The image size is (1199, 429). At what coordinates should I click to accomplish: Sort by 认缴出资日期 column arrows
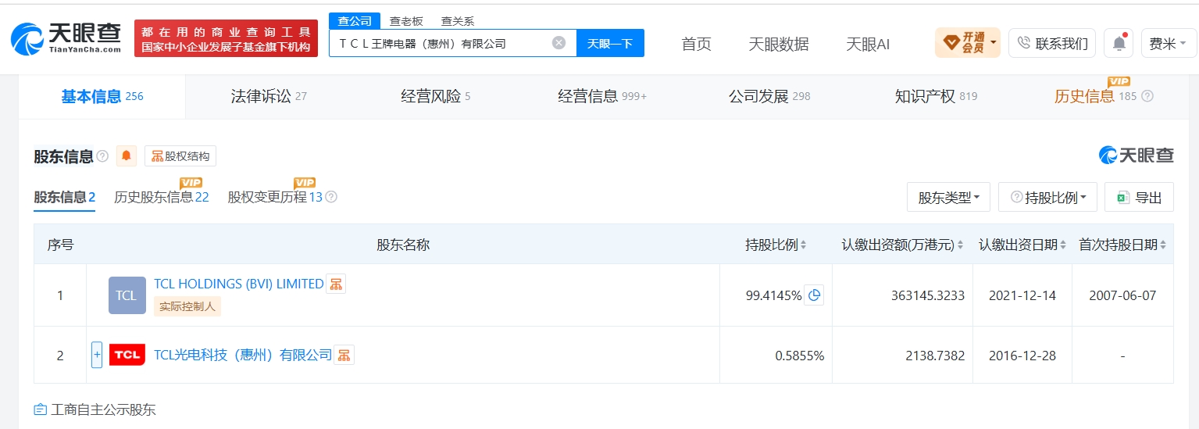[x=1063, y=245]
